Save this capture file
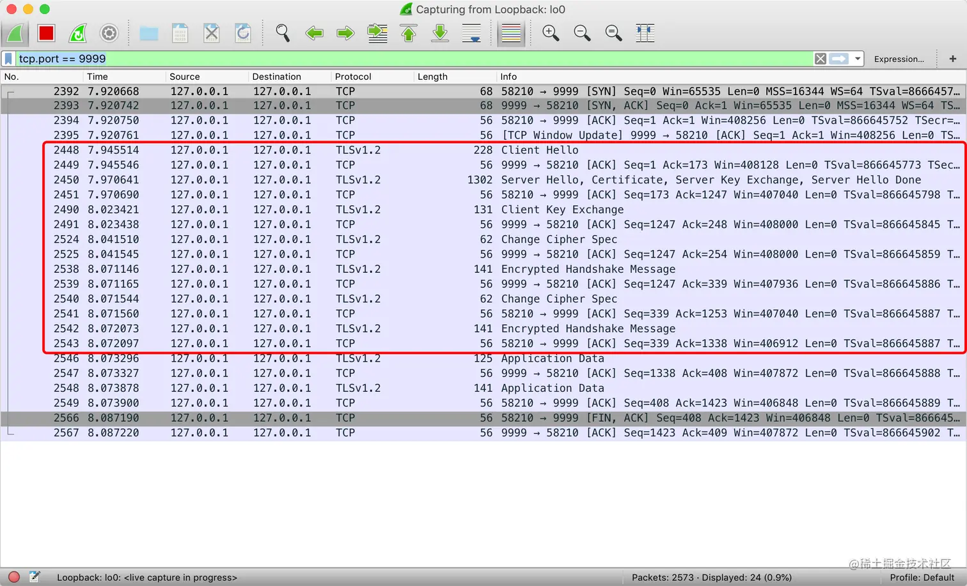Screen dimensions: 967x586 pos(180,33)
